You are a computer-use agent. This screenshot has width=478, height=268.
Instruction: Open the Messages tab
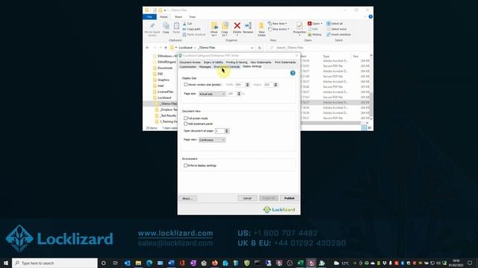205,66
